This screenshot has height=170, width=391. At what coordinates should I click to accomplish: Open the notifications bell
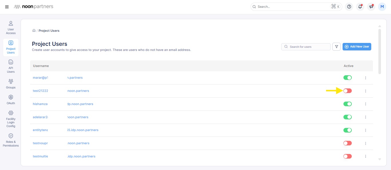point(360,7)
